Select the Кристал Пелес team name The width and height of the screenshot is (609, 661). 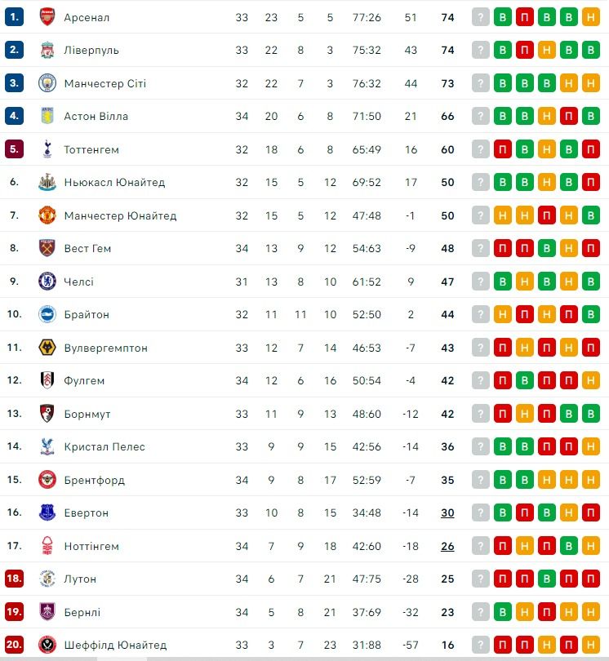tap(104, 446)
